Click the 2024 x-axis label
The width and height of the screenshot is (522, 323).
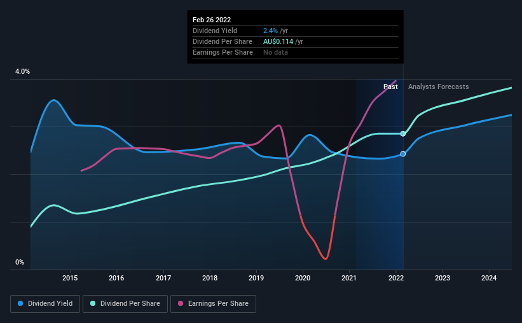point(489,278)
